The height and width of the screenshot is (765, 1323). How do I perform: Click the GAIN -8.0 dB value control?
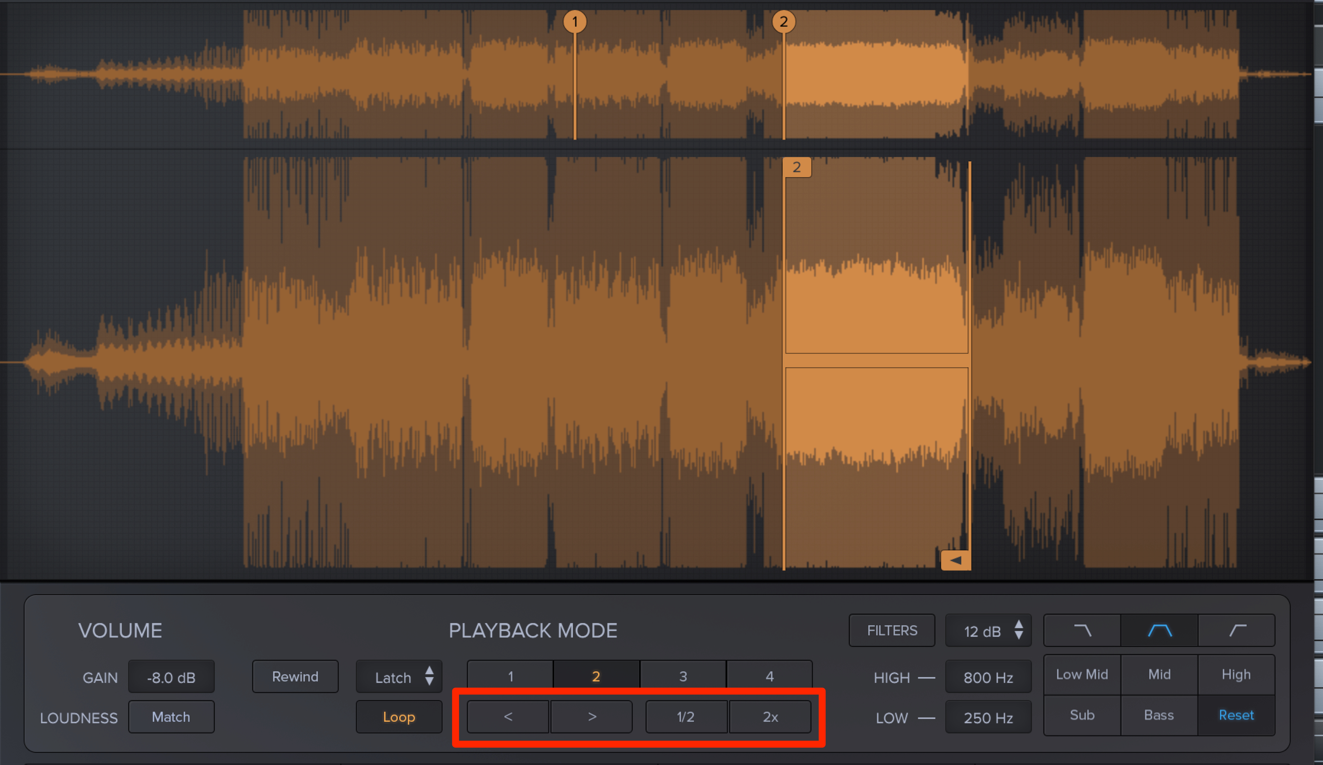click(x=171, y=677)
